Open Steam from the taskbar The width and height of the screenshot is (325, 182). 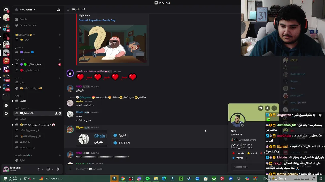(x=189, y=179)
